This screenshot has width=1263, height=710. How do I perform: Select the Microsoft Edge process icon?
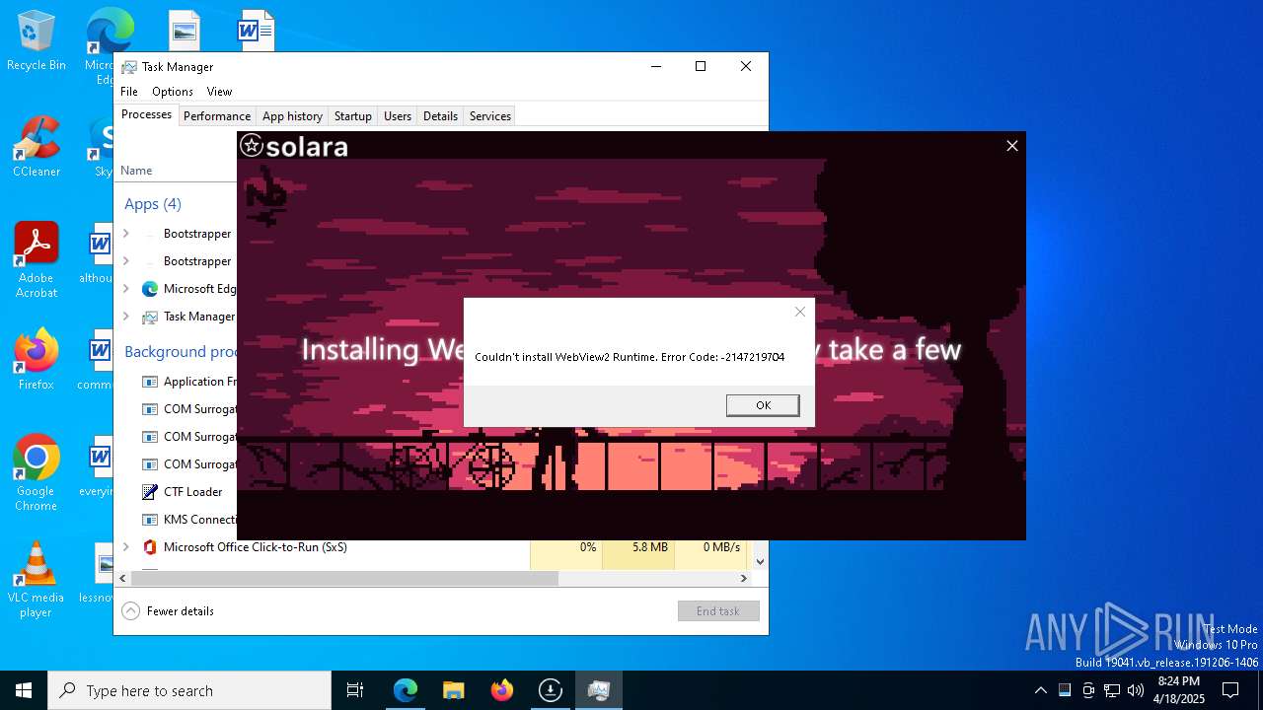[x=150, y=289]
